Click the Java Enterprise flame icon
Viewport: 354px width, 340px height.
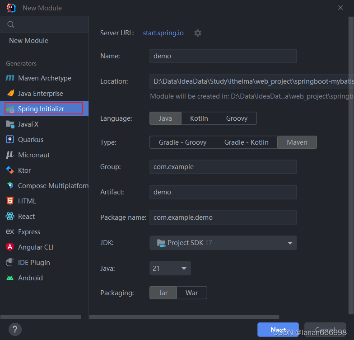[x=10, y=93]
